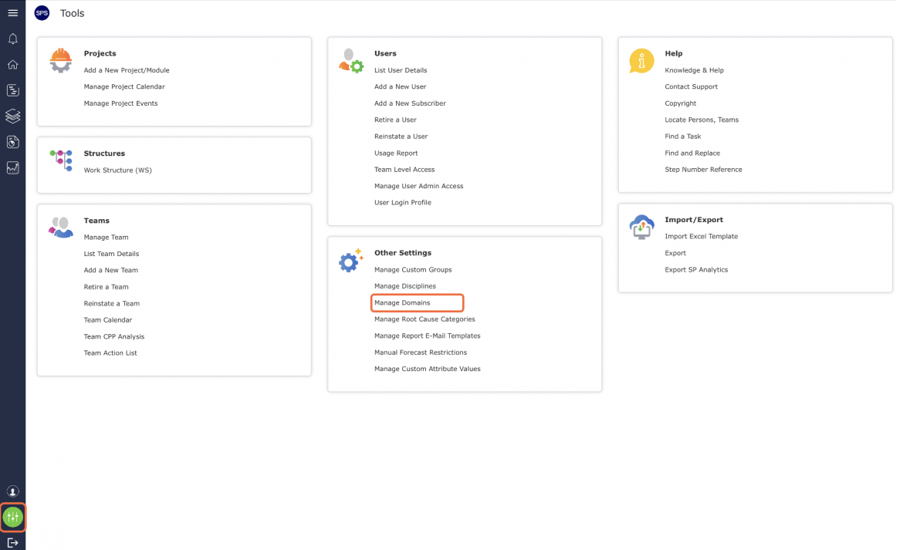
Task: Click the Teams people icon
Action: pos(61,227)
